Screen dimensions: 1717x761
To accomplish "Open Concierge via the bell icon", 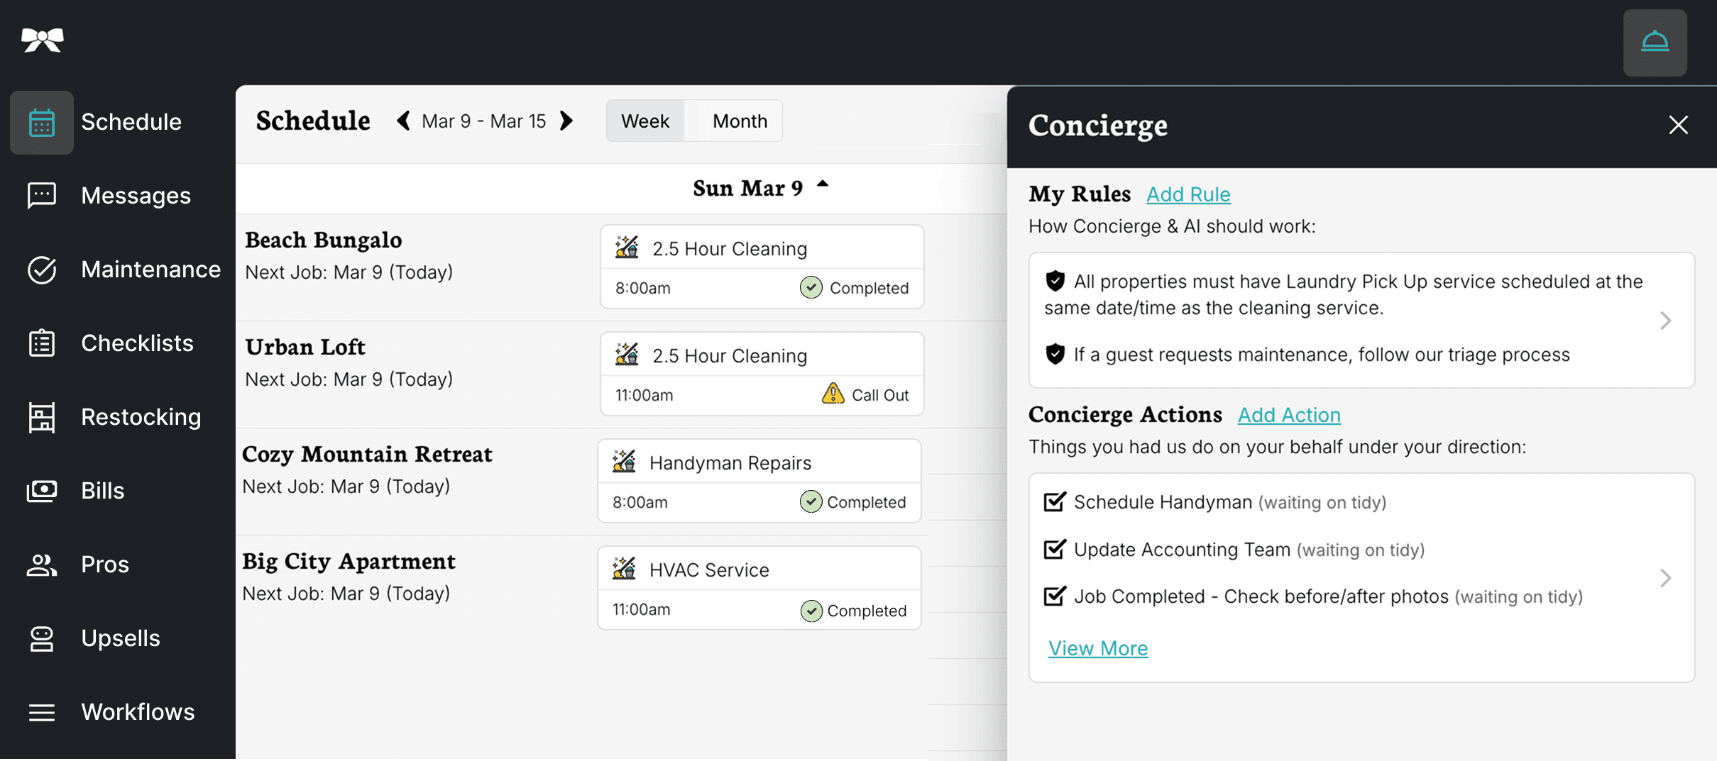I will [x=1655, y=42].
